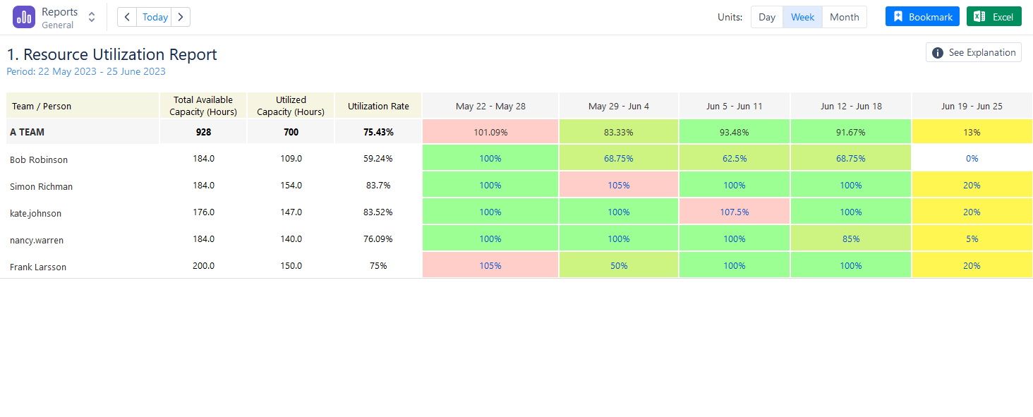Screen dimensions: 1033x417
Task: Open Simon Richman's 105% utilization link
Action: pos(619,186)
